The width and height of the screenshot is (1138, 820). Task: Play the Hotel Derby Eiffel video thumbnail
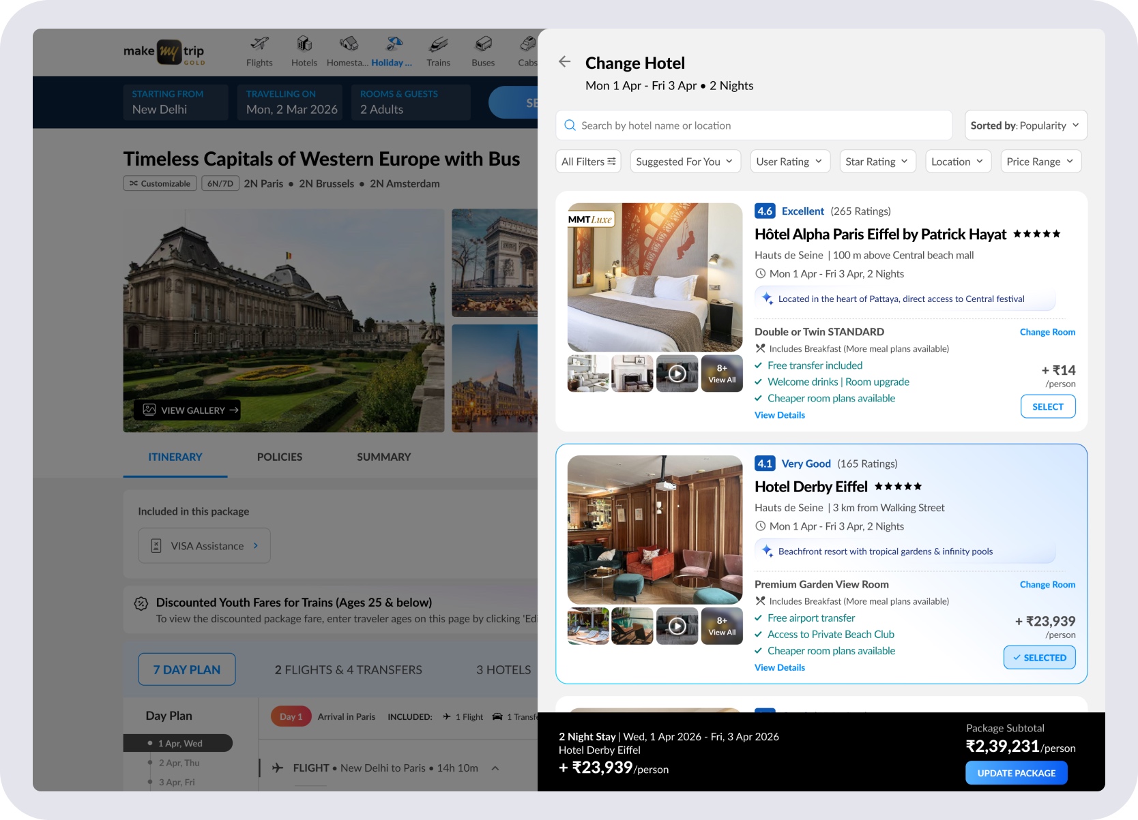click(x=677, y=626)
